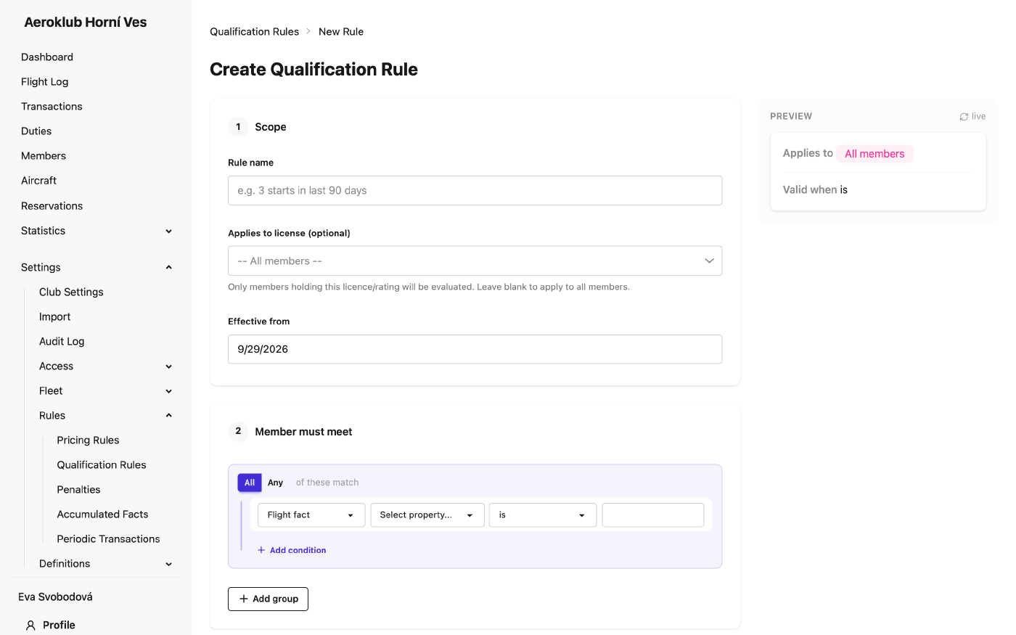This screenshot has width=1016, height=635.
Task: Click the Qualification Rules breadcrumb
Action: point(255,32)
